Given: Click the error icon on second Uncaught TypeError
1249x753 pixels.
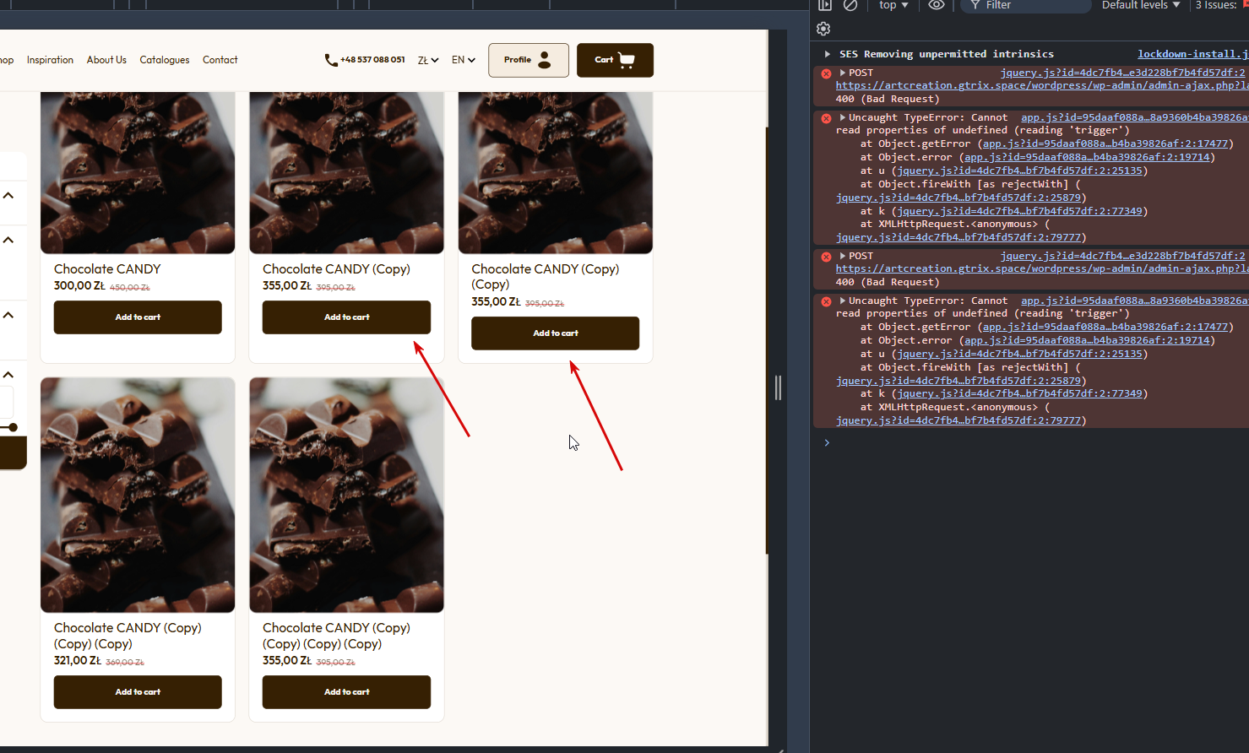Looking at the screenshot, I should click(x=826, y=301).
